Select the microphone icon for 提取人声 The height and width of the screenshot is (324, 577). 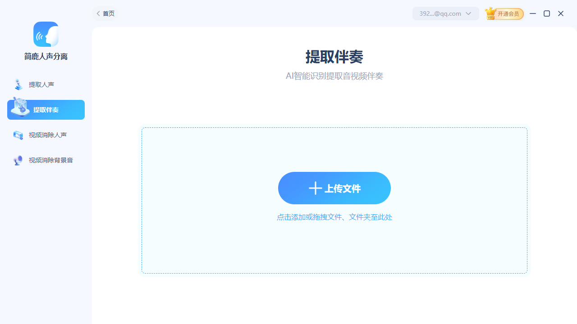click(x=18, y=85)
